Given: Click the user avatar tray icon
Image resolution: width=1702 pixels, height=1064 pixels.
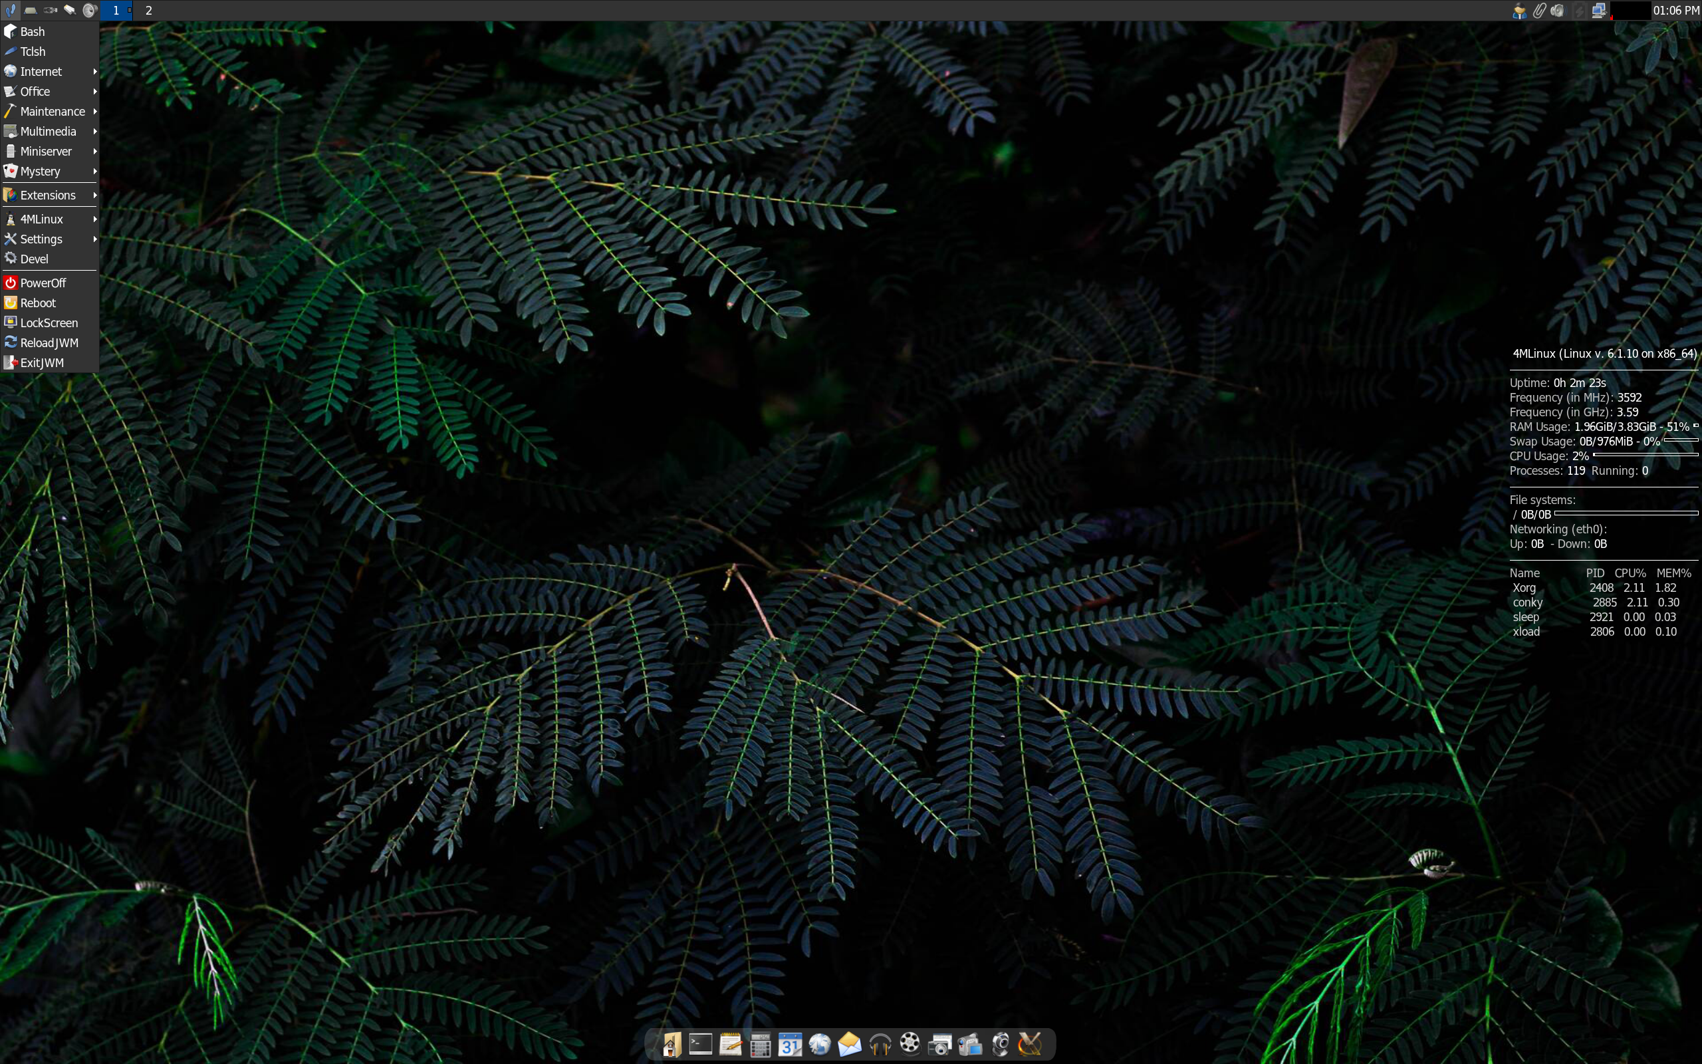Looking at the screenshot, I should (x=1519, y=11).
